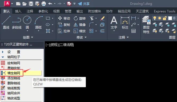Image resolution: width=177 pixels, height=102 pixels.
Task: Click the table insert icon
Action: tap(134, 31)
